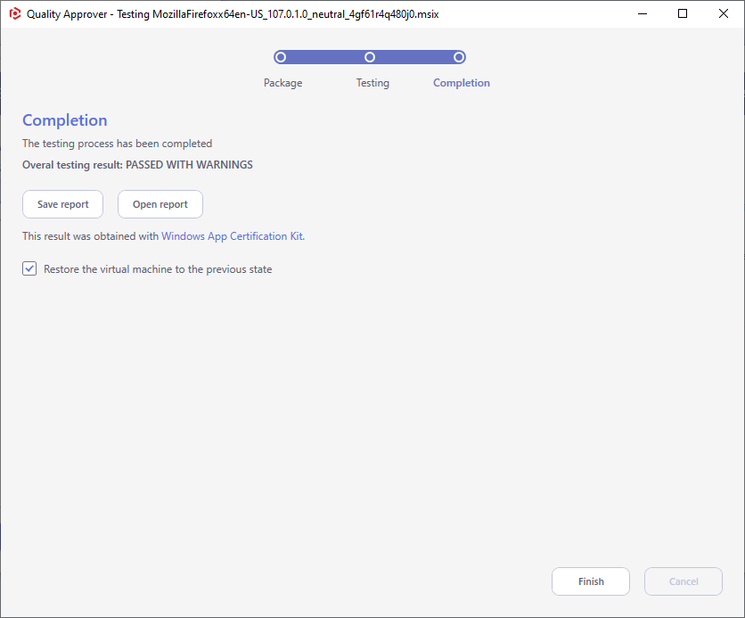Click 'Restore the virtual machine' label text
This screenshot has height=618, width=745.
[158, 269]
